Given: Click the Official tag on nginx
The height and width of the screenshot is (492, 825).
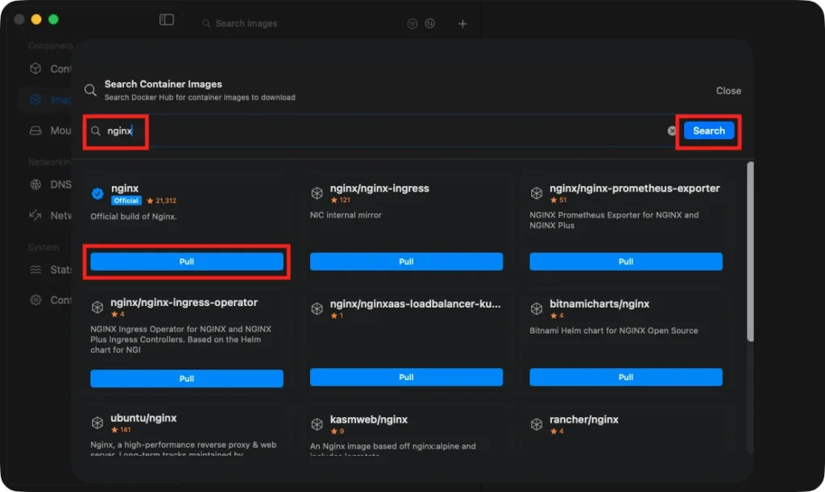Looking at the screenshot, I should tap(126, 201).
